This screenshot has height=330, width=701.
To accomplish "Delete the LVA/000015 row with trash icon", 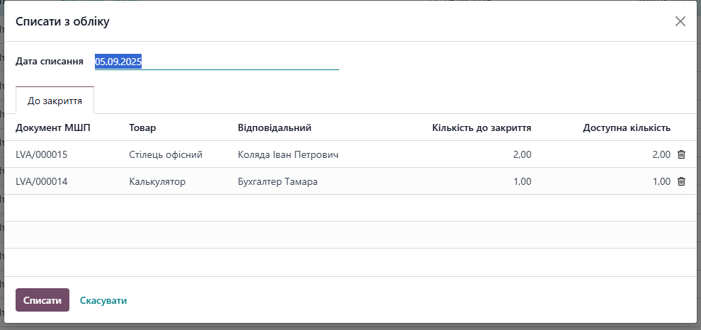I will [681, 154].
